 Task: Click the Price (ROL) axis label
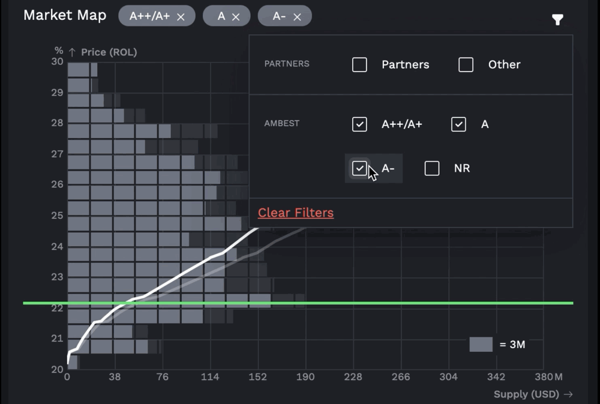coord(109,52)
